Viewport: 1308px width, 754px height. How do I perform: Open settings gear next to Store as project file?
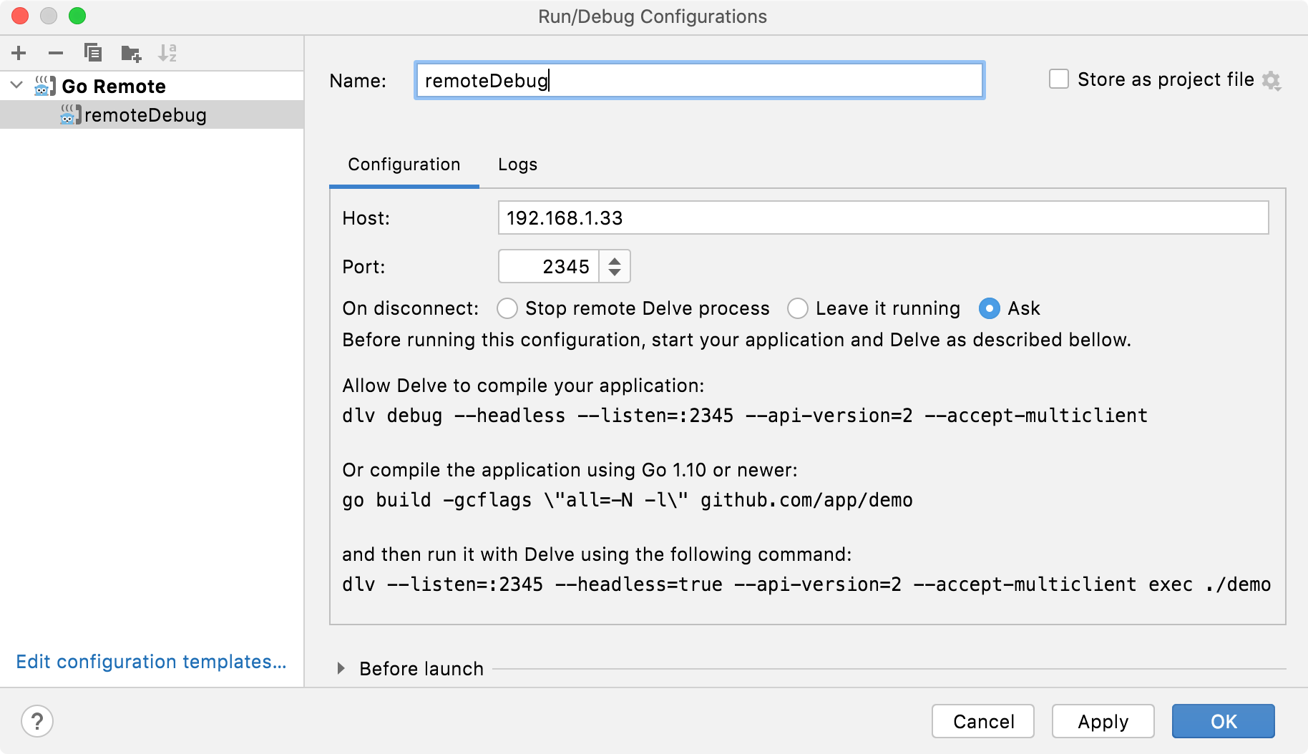pos(1272,80)
